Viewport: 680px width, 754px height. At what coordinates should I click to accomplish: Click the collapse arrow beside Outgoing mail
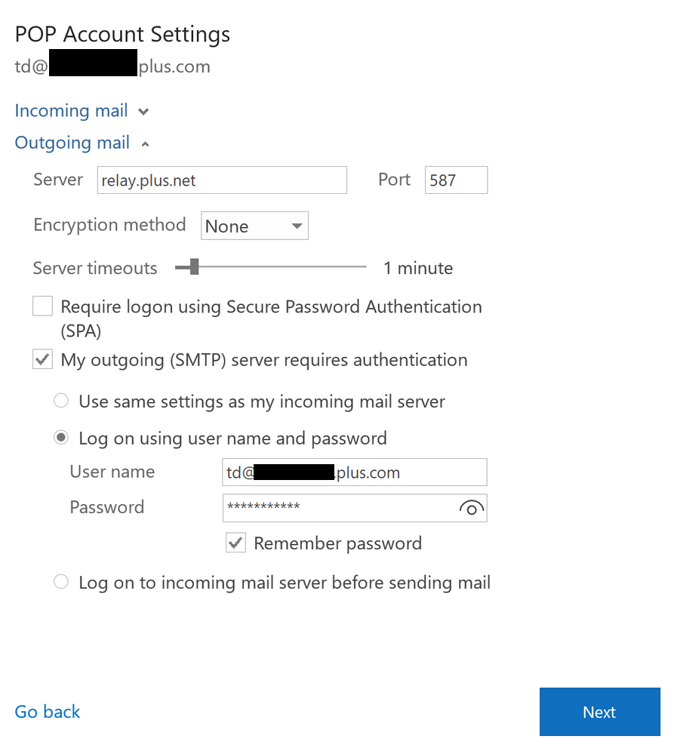click(x=145, y=143)
